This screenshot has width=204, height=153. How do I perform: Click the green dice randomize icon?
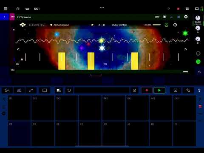(x=167, y=25)
